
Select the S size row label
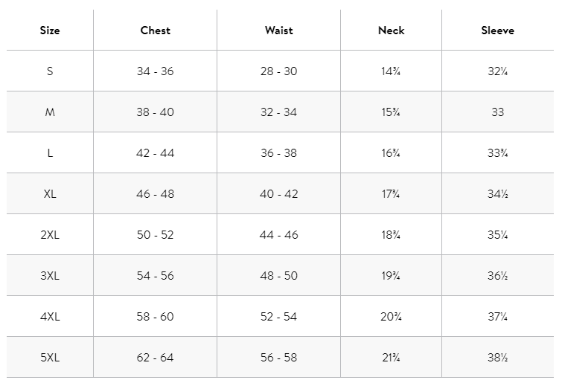(x=50, y=71)
